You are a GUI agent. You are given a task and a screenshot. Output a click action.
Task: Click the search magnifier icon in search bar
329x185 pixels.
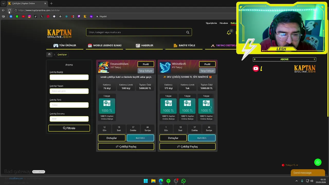tap(188, 32)
